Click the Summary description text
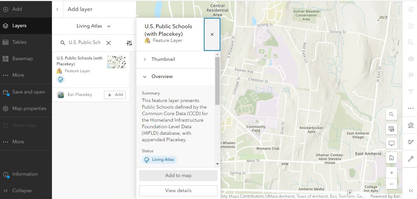Viewport: 417px width, 199px height. click(175, 120)
